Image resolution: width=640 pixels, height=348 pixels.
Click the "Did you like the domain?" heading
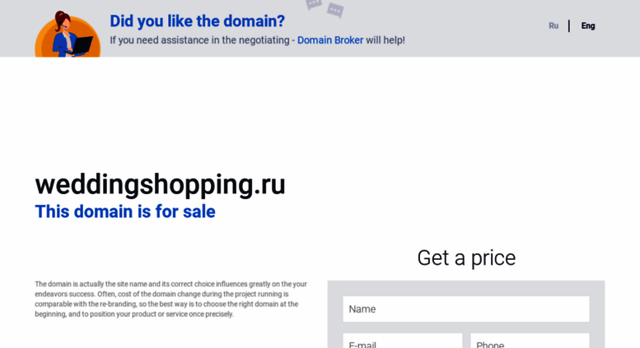pos(197,21)
